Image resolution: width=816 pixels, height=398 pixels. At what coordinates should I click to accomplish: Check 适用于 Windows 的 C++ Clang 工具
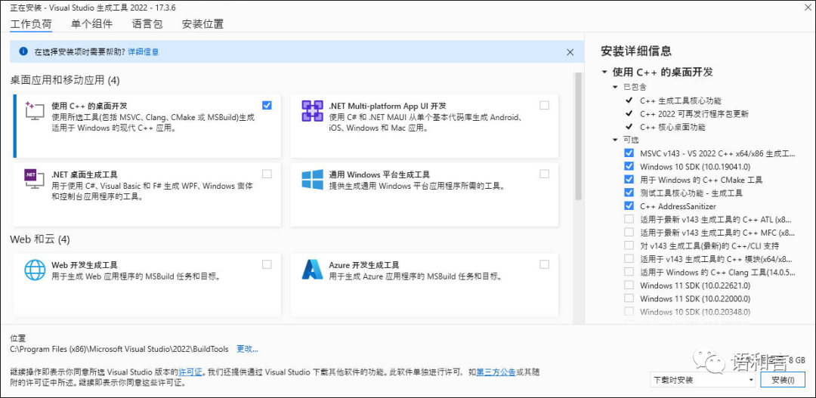629,272
